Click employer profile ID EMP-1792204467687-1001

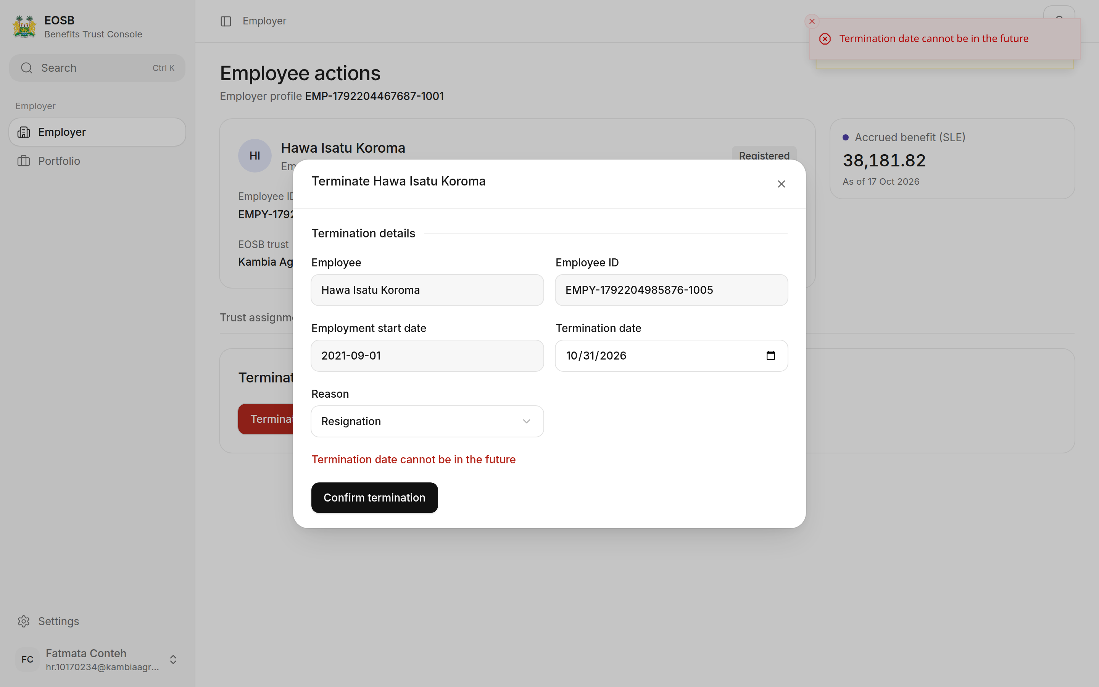[375, 96]
